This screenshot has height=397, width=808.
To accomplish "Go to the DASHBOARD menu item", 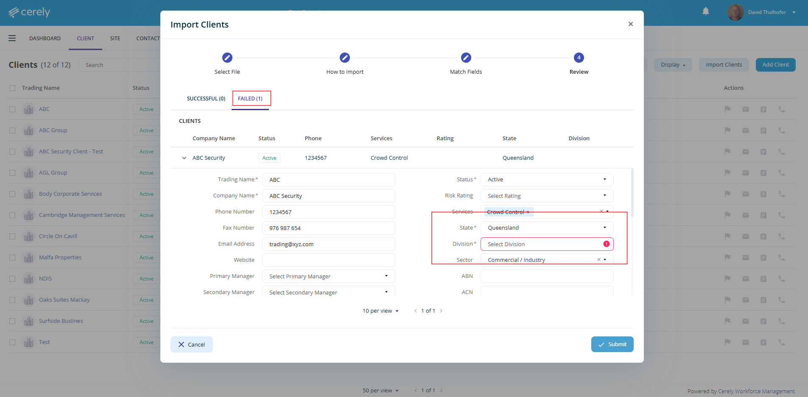I will (x=45, y=39).
